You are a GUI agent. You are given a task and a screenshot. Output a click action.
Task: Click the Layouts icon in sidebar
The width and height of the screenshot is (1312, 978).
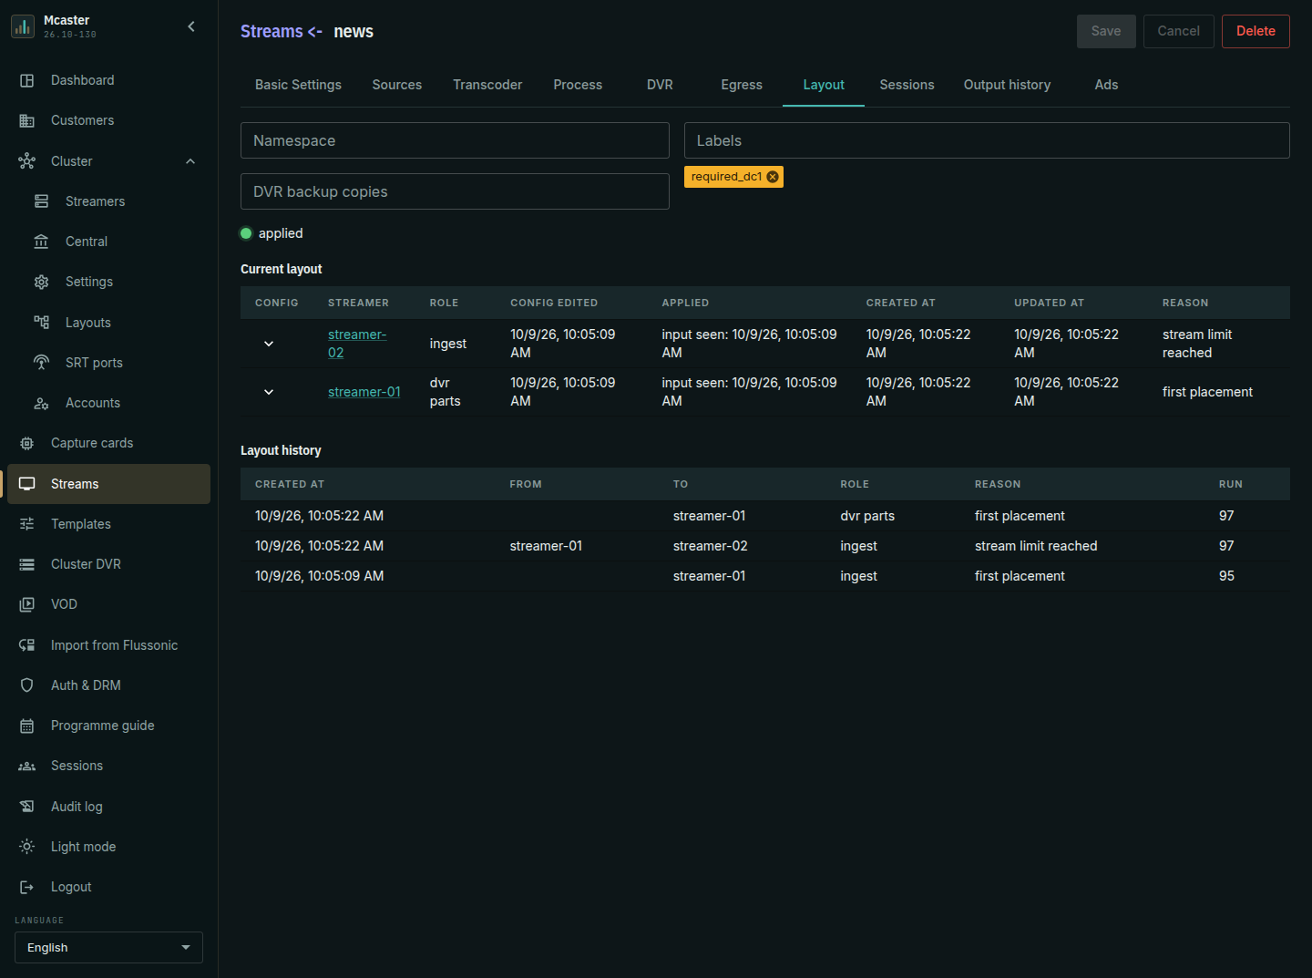[x=41, y=322]
